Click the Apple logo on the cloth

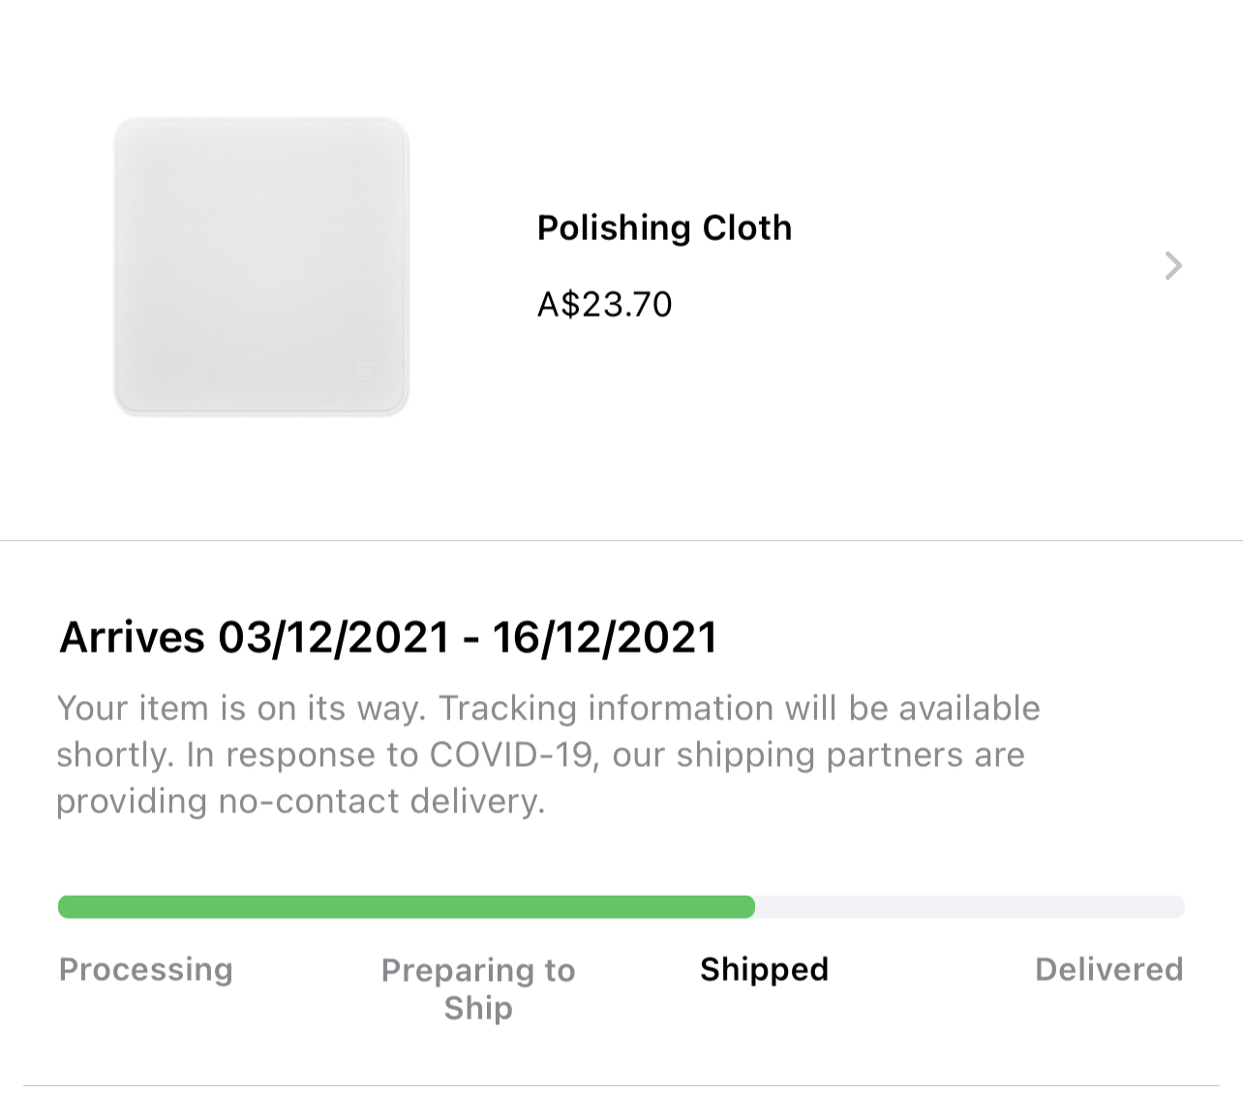coord(364,372)
